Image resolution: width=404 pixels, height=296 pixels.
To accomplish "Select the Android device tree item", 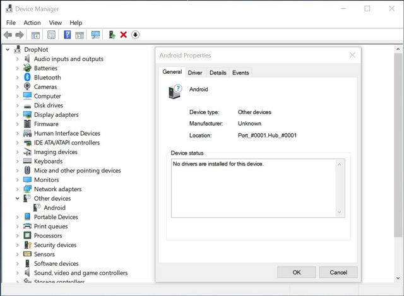I will tap(55, 208).
